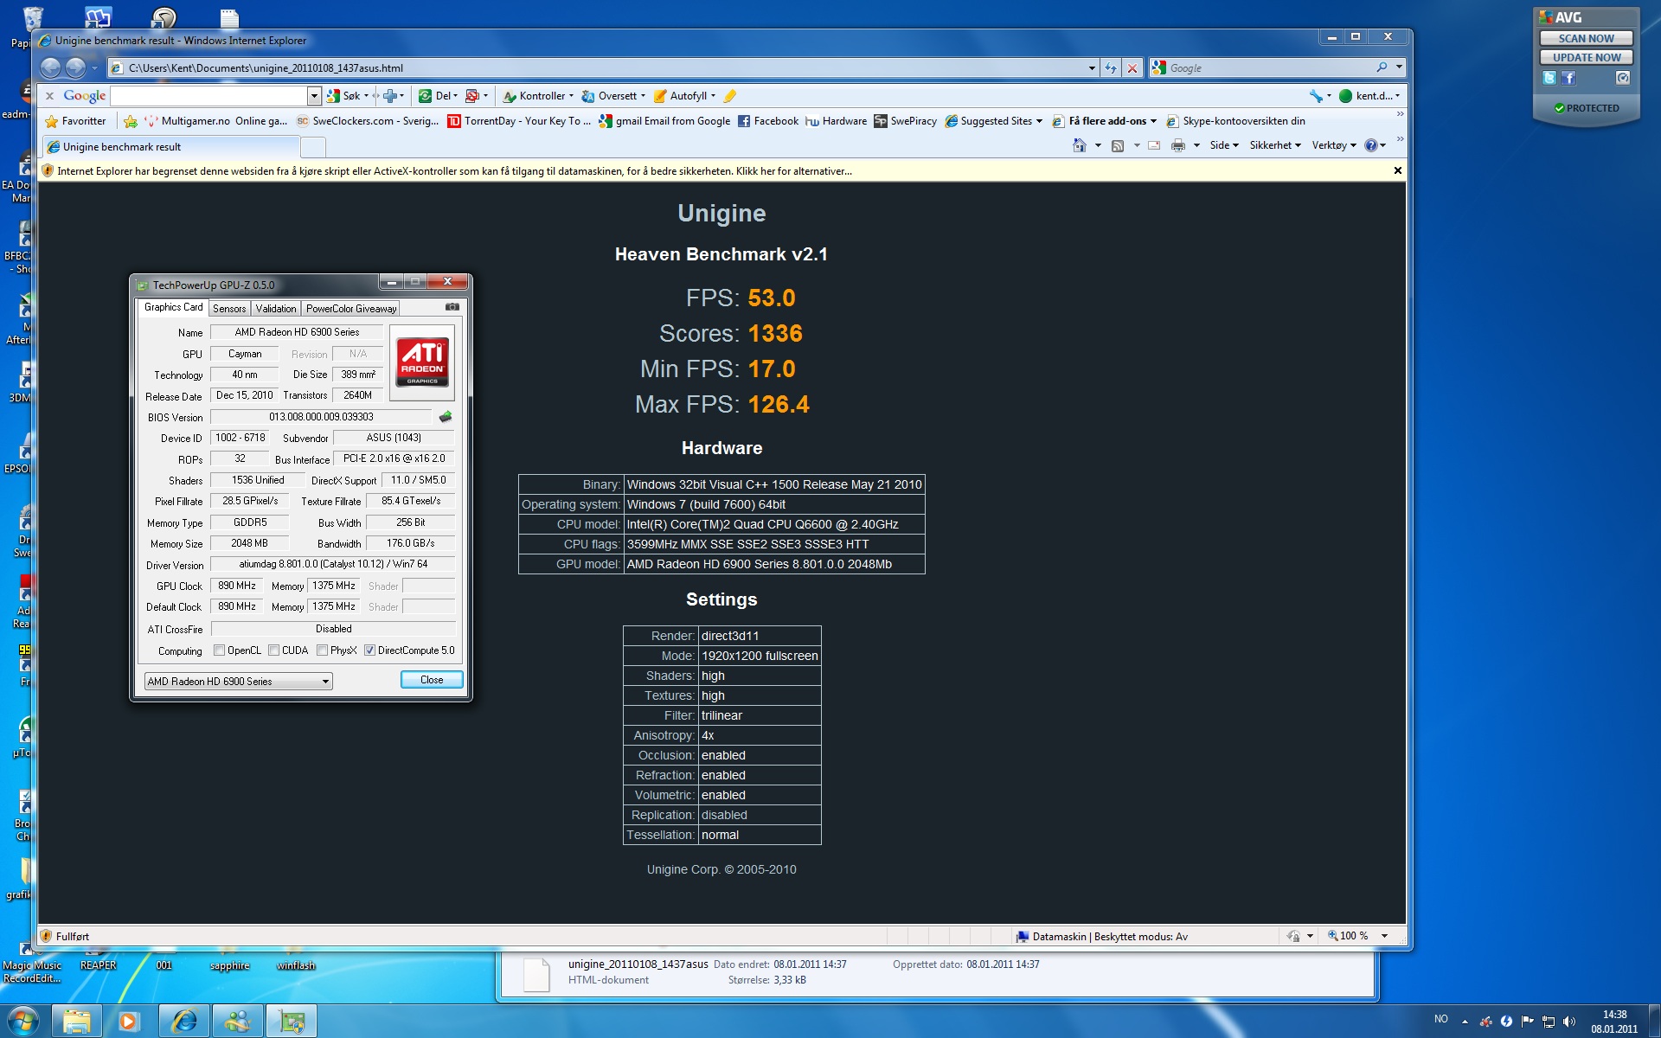Click the Google Toolbar search input field
The height and width of the screenshot is (1038, 1661).
pyautogui.click(x=208, y=96)
